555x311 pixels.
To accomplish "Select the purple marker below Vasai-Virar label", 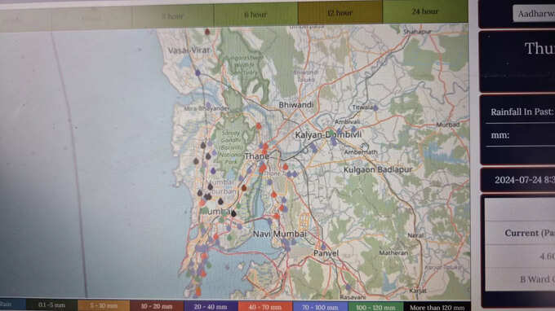I will (x=198, y=72).
